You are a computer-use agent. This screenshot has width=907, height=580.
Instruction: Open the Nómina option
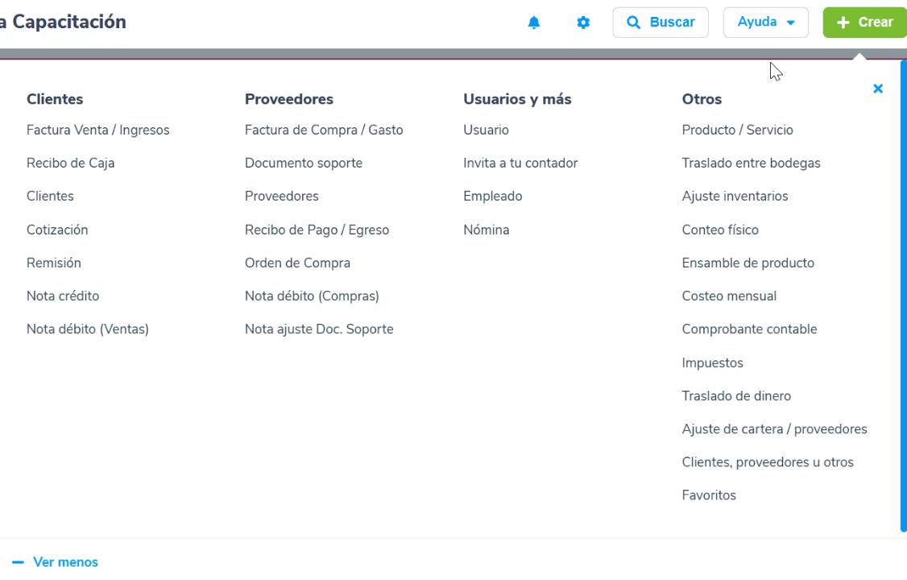[486, 230]
